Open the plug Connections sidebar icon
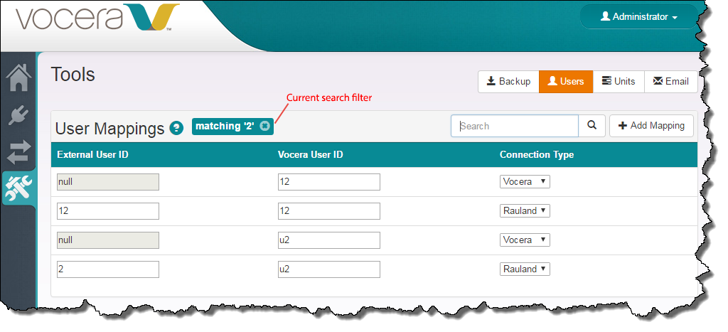The width and height of the screenshot is (728, 332). tap(18, 115)
